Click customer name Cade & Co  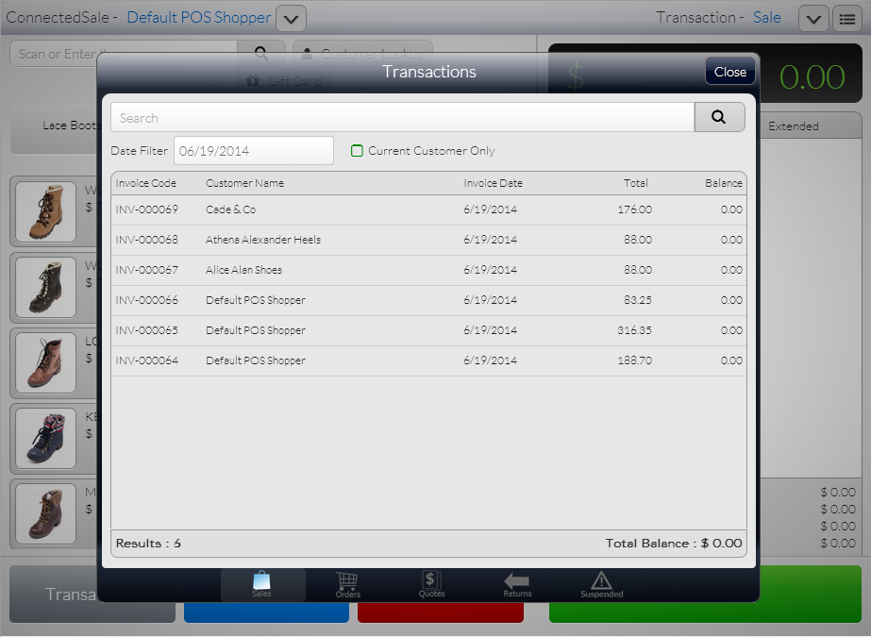[x=230, y=210]
